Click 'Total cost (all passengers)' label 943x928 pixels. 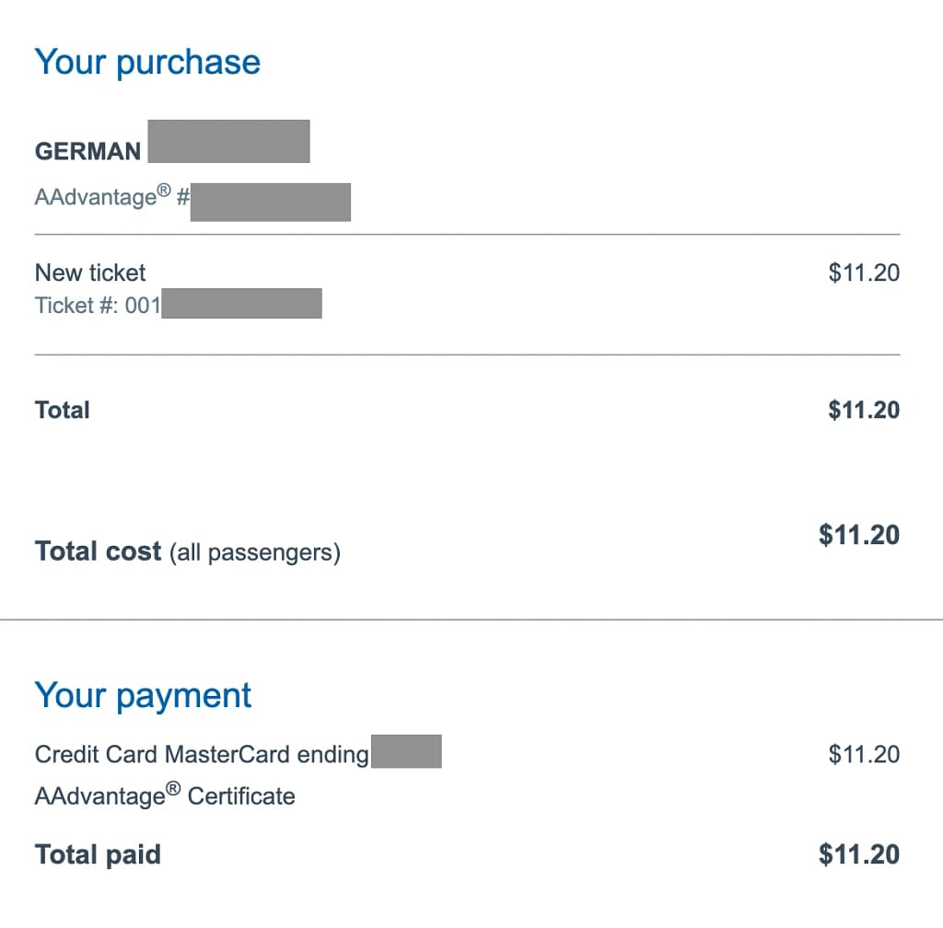pyautogui.click(x=188, y=551)
